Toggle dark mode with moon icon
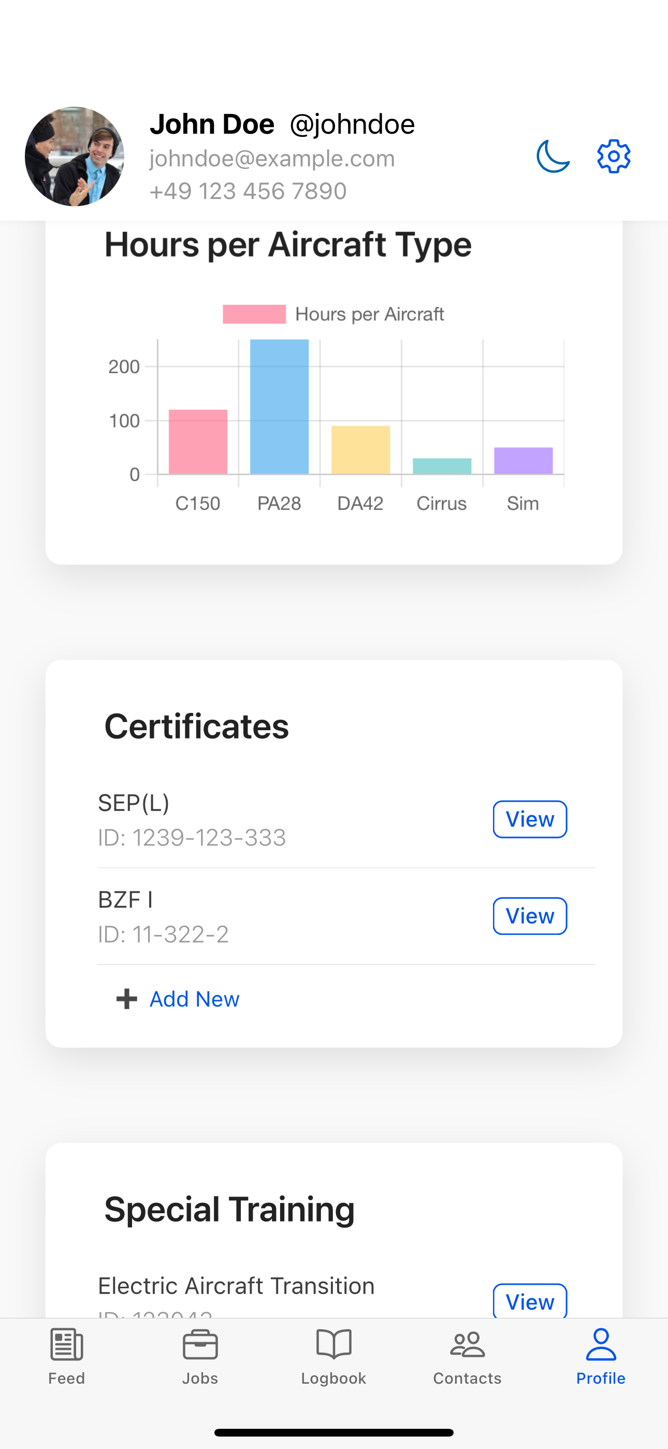The image size is (668, 1449). [553, 157]
